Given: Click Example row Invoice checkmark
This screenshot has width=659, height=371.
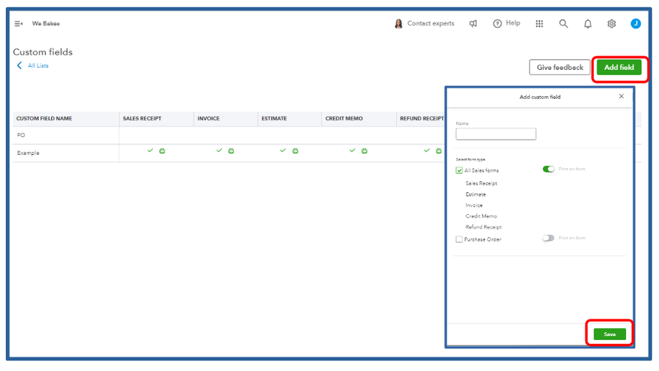Looking at the screenshot, I should 219,150.
